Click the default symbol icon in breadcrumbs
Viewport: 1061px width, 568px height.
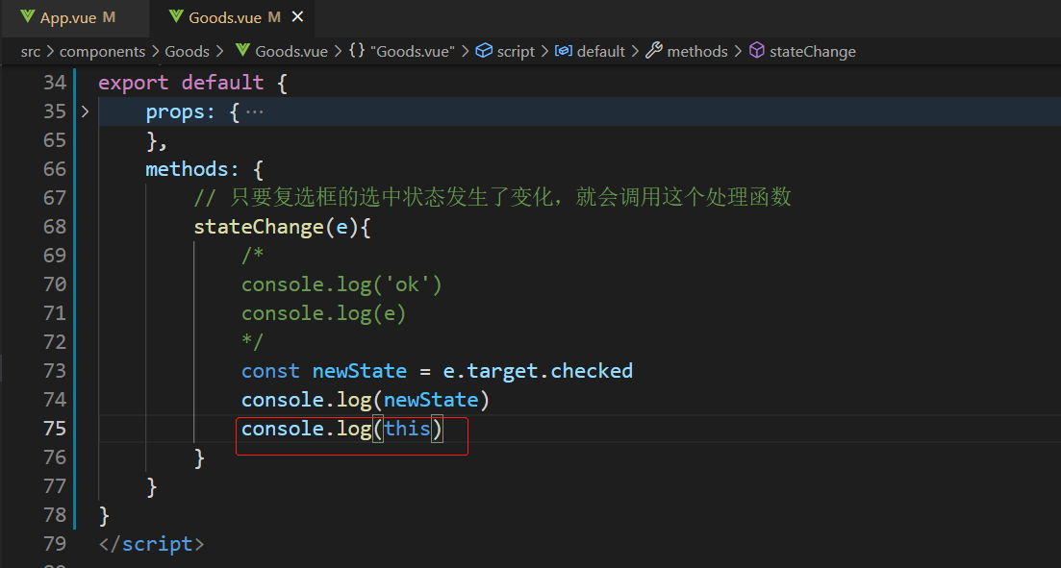point(564,51)
